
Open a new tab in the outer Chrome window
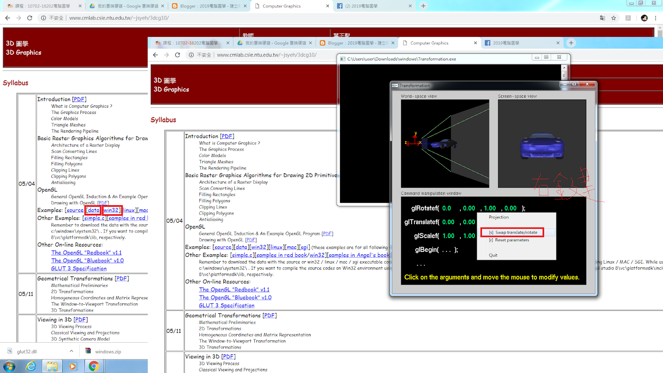pos(423,6)
